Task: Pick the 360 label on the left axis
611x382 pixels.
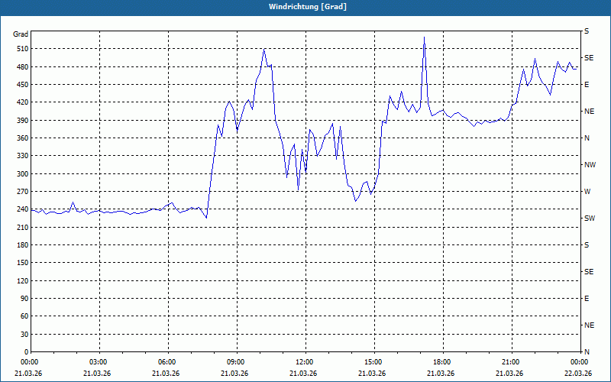Action: point(23,138)
